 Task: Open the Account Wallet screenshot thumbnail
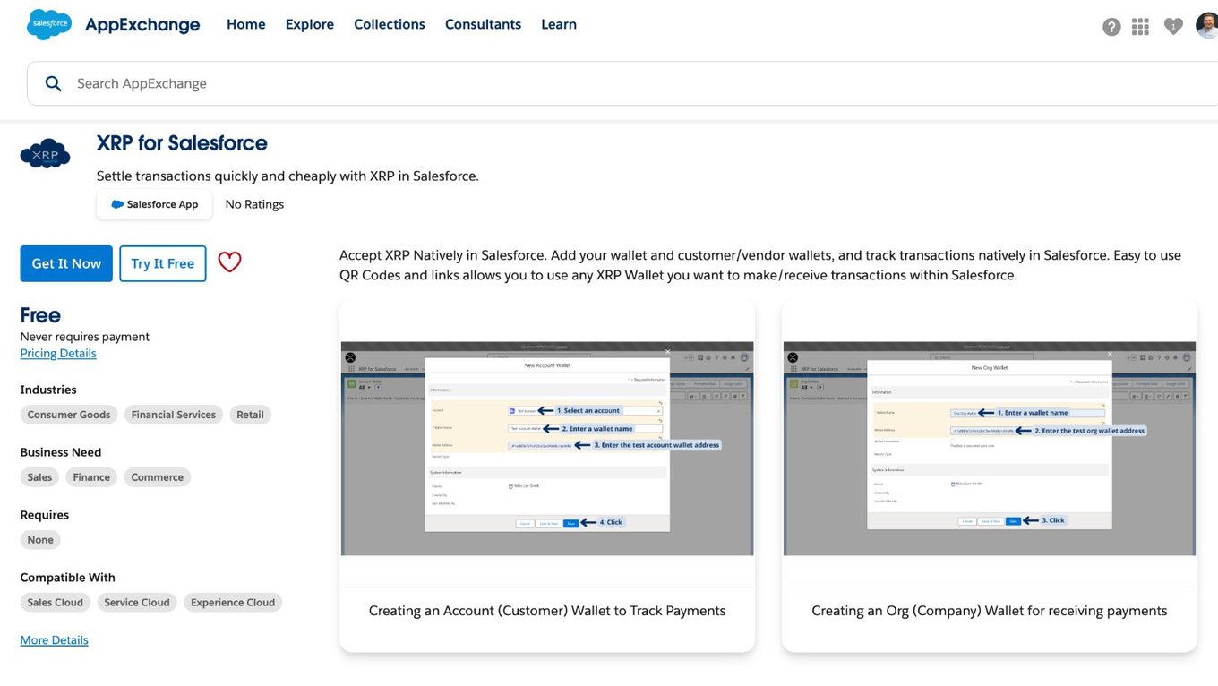coord(547,448)
